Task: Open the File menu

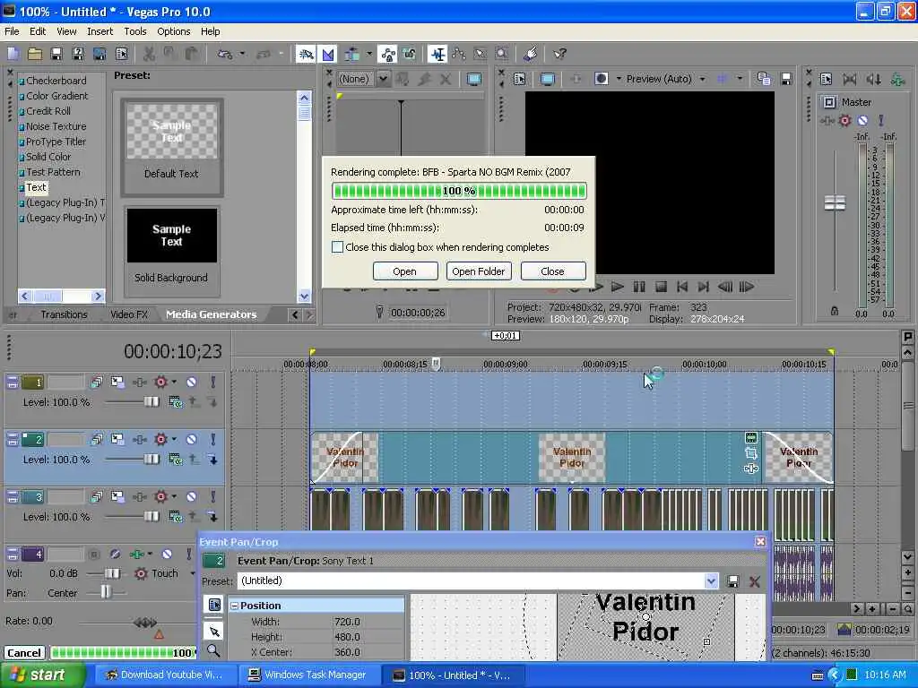Action: 12,31
